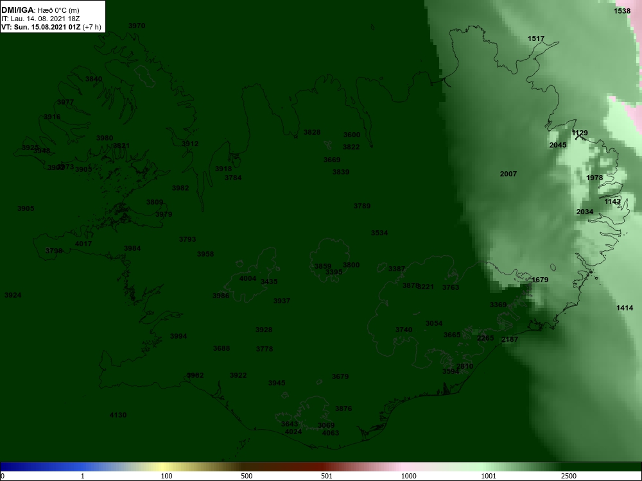Click the map value 3980
642x481 pixels.
pos(105,139)
